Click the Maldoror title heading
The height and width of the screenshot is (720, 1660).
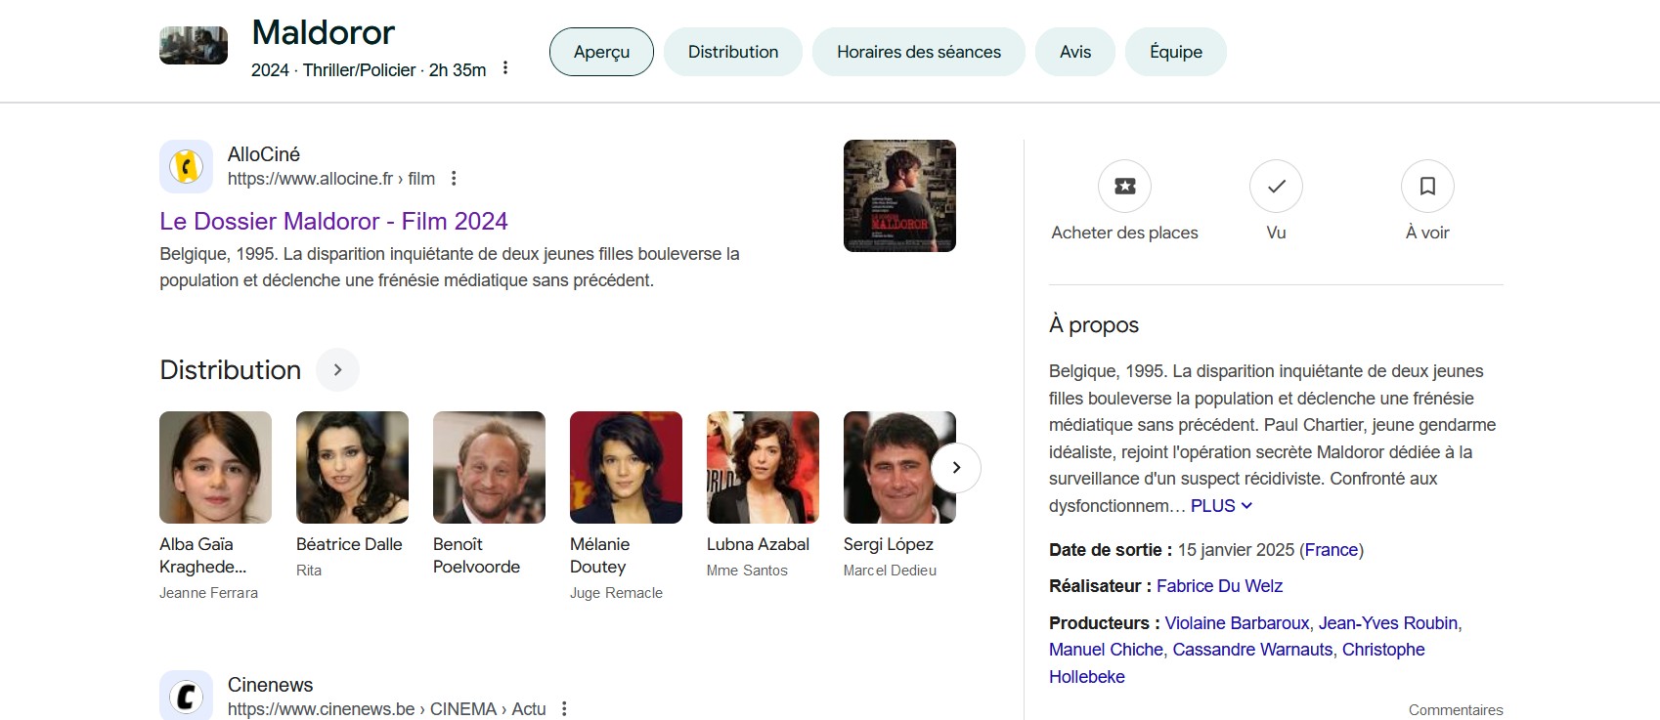coord(324,32)
